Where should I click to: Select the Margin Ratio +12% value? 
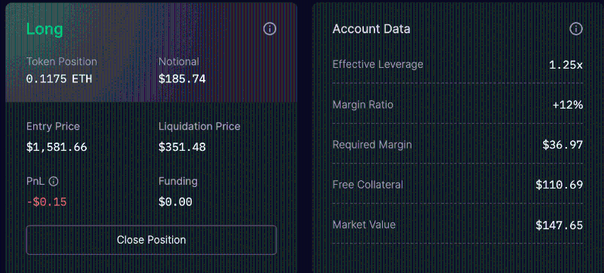point(568,105)
